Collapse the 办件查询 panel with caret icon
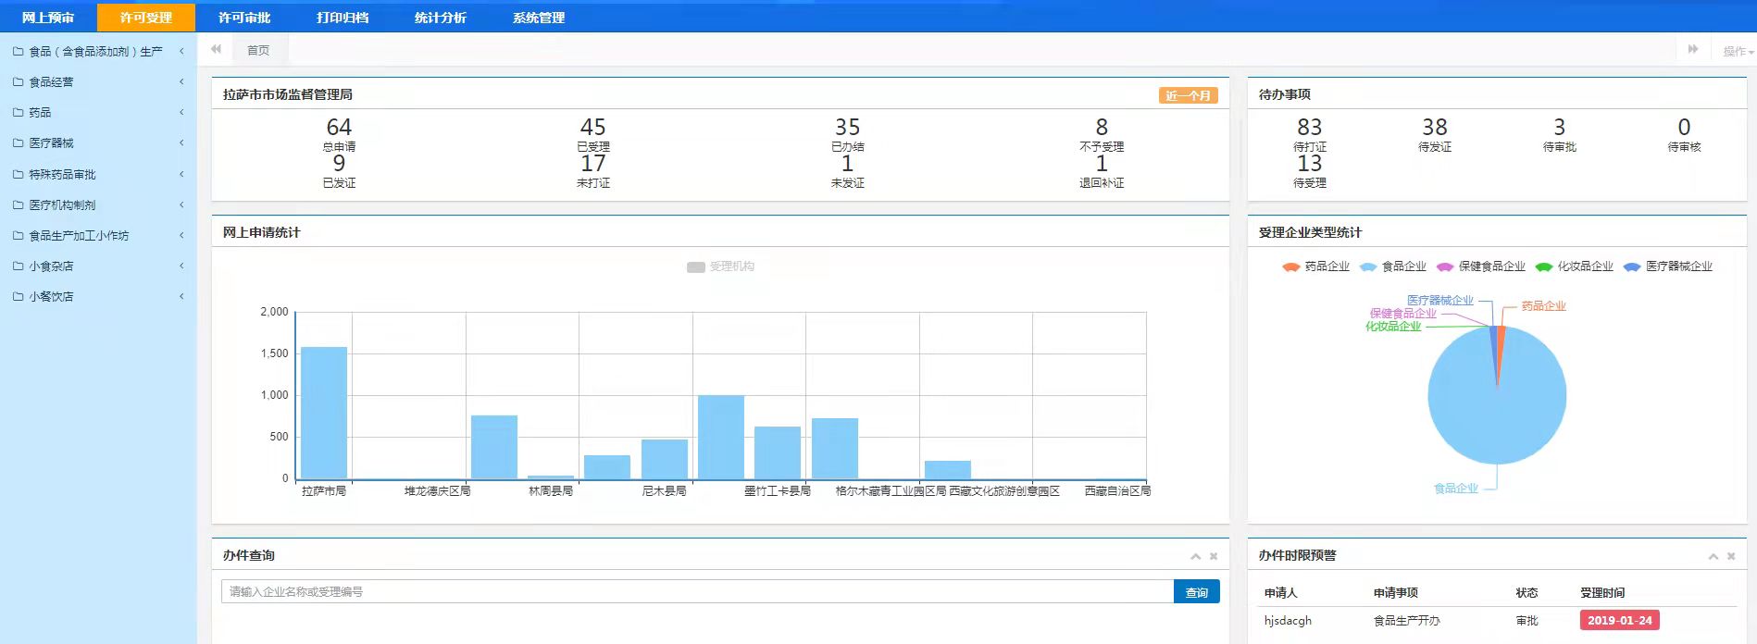 pyautogui.click(x=1195, y=556)
